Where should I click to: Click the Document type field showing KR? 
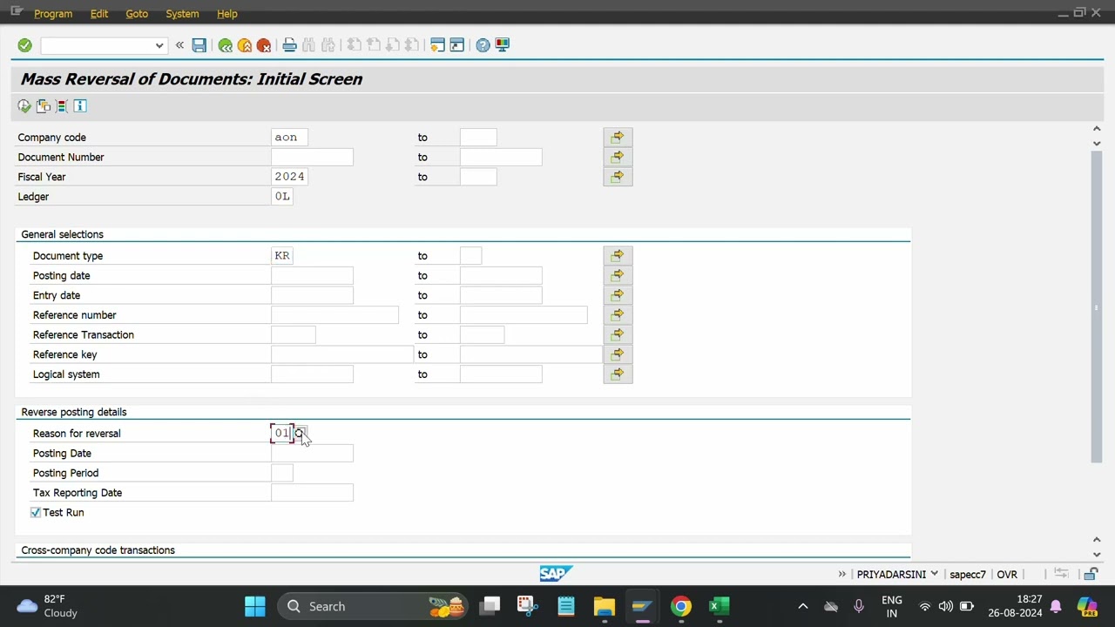pyautogui.click(x=282, y=256)
